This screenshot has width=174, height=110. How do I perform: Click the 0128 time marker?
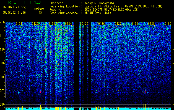(x=135, y=24)
